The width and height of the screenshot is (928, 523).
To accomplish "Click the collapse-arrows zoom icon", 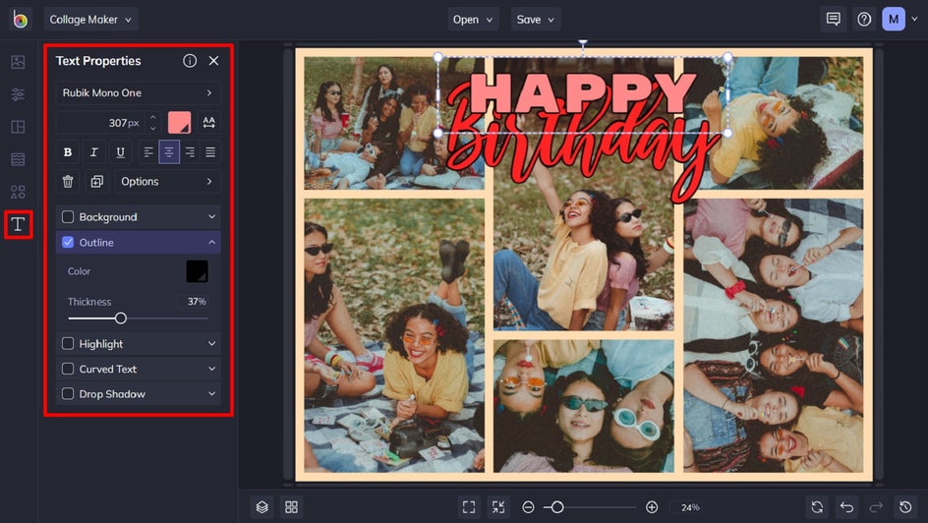I will click(x=498, y=507).
